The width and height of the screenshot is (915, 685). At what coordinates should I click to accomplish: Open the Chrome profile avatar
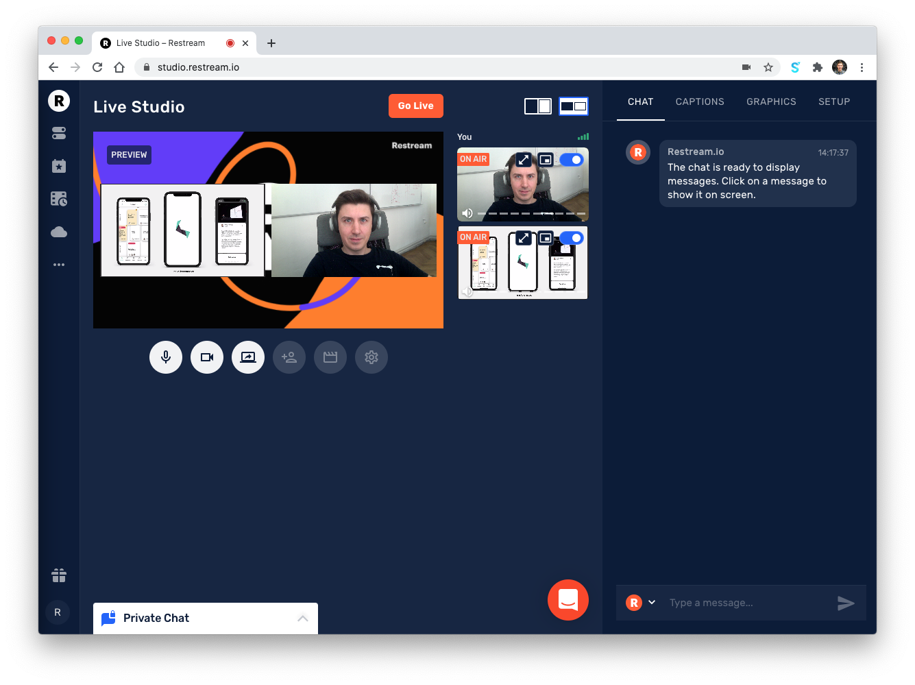[840, 67]
